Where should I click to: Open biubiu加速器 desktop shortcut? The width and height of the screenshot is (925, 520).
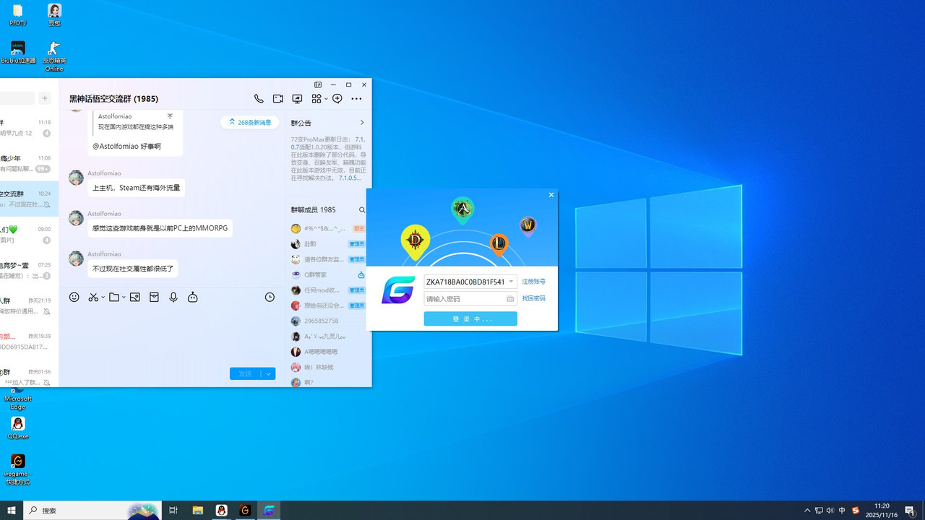click(18, 53)
